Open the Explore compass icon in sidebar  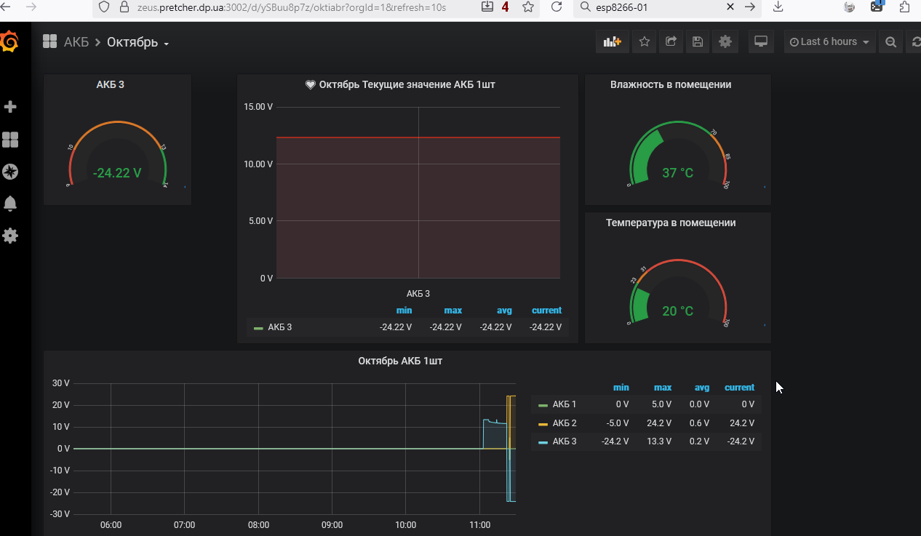[x=10, y=172]
